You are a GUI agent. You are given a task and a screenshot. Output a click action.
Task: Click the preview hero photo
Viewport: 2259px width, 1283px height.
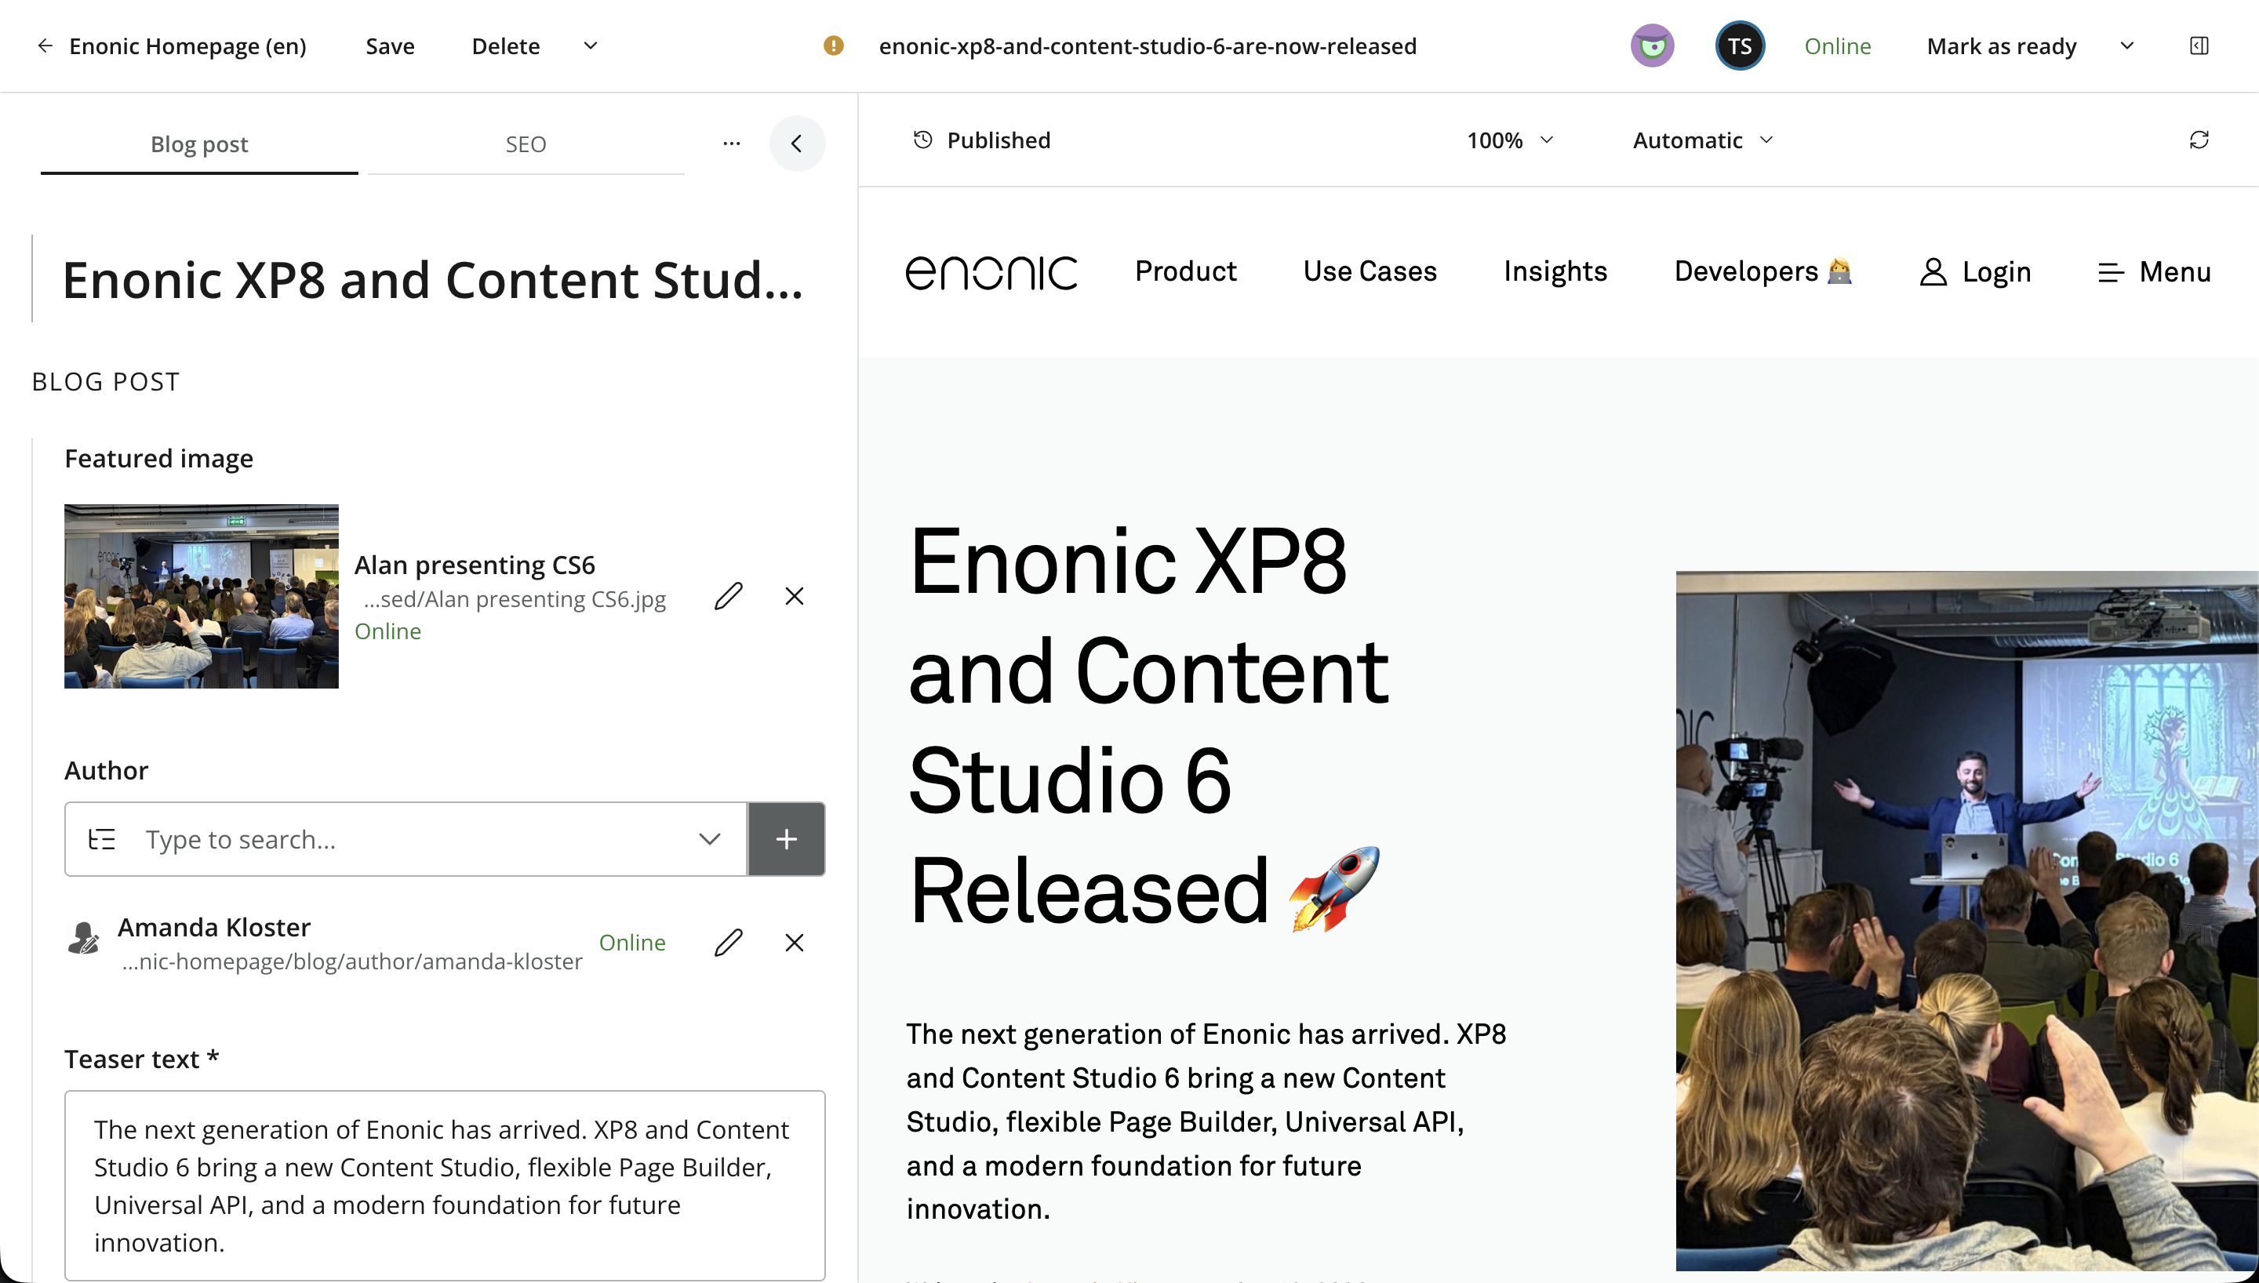click(x=1966, y=920)
